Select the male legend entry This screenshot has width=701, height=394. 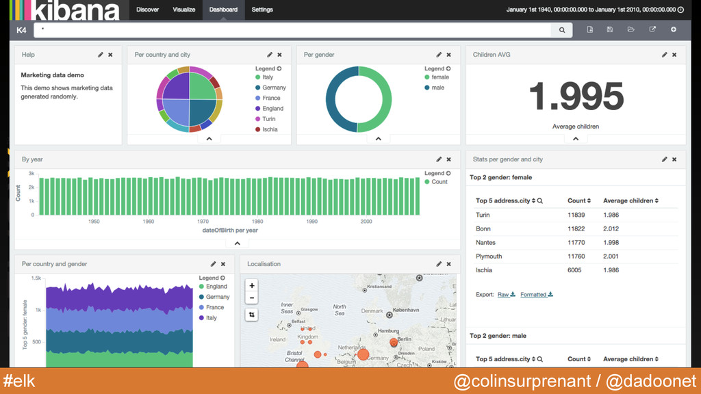tap(434, 88)
